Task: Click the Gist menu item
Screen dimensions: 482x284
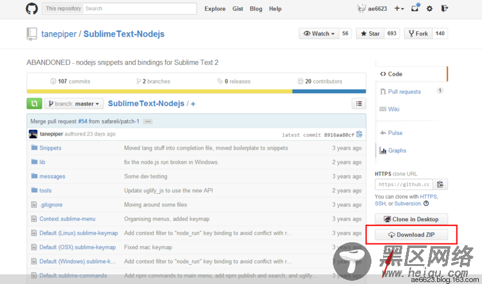Action: [x=238, y=9]
